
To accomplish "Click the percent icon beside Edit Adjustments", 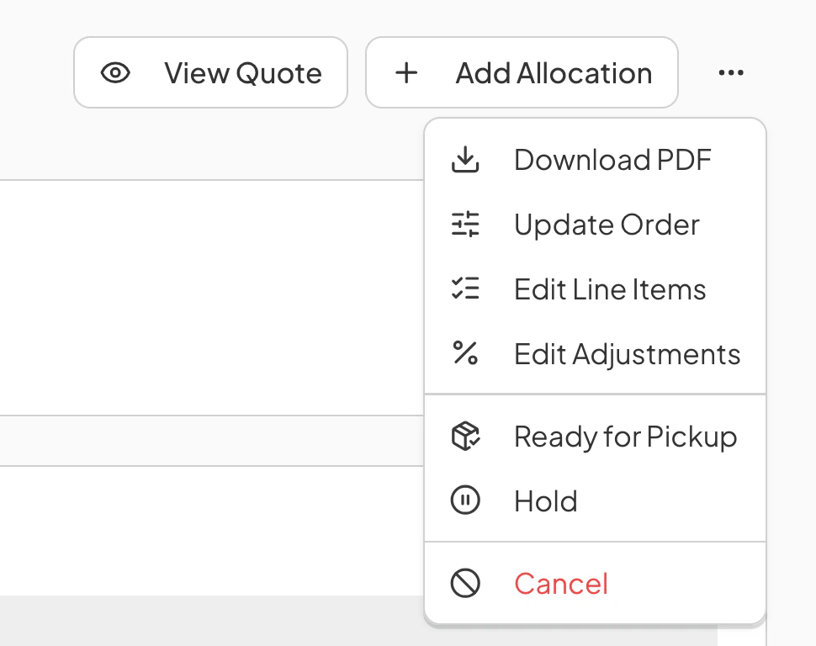I will (x=465, y=353).
